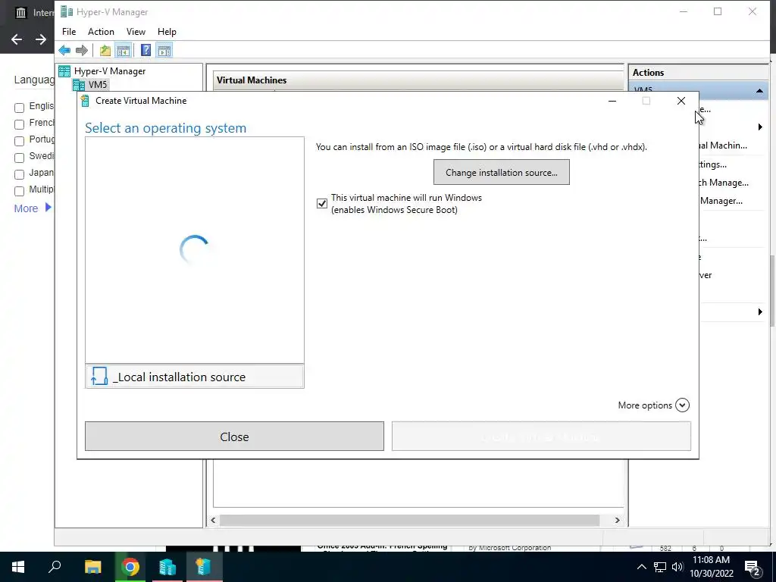The width and height of the screenshot is (776, 582).
Task: Check the English language checkbox in browser
Action: click(x=19, y=108)
